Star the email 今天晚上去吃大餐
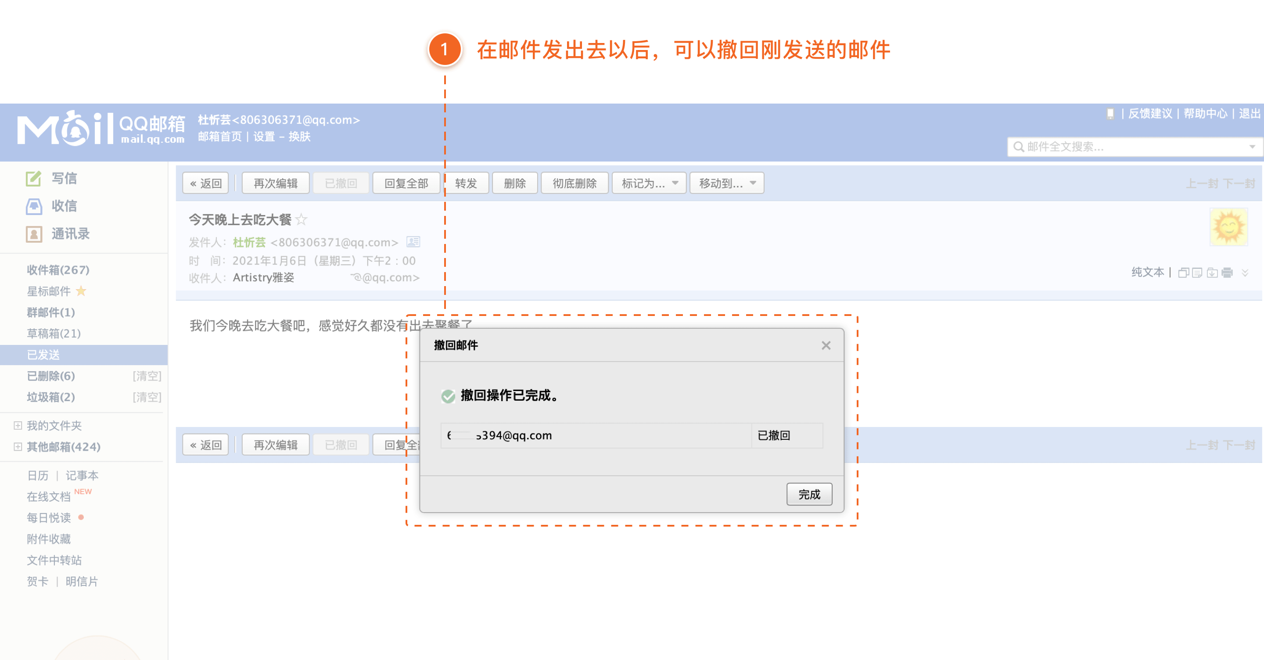The image size is (1264, 660). pos(301,219)
